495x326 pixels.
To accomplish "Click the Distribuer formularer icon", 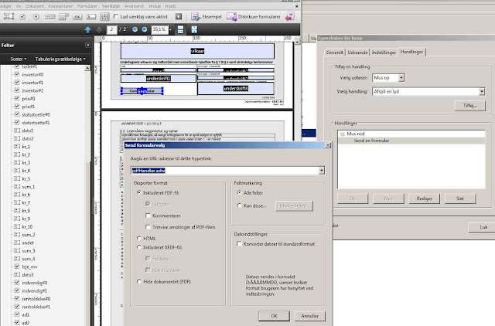I will pos(232,17).
